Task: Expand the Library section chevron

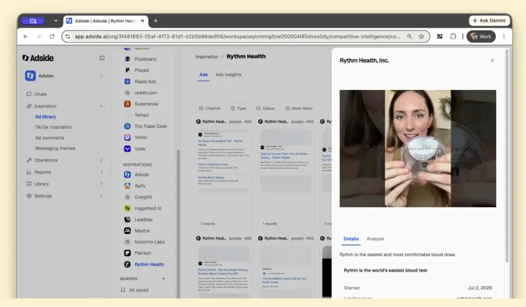Action: [101, 184]
